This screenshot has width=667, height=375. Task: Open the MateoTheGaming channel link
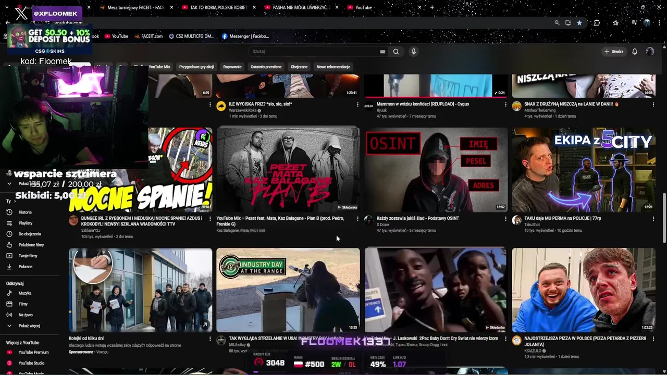point(540,110)
